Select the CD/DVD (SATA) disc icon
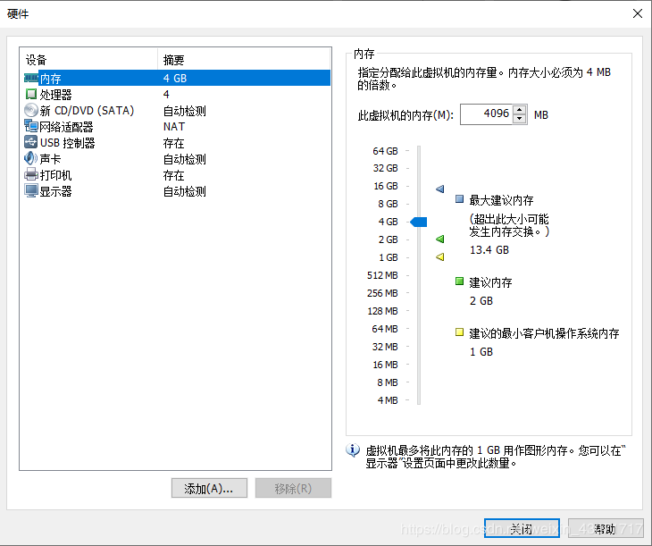Screen dimensions: 652x546 click(x=31, y=111)
